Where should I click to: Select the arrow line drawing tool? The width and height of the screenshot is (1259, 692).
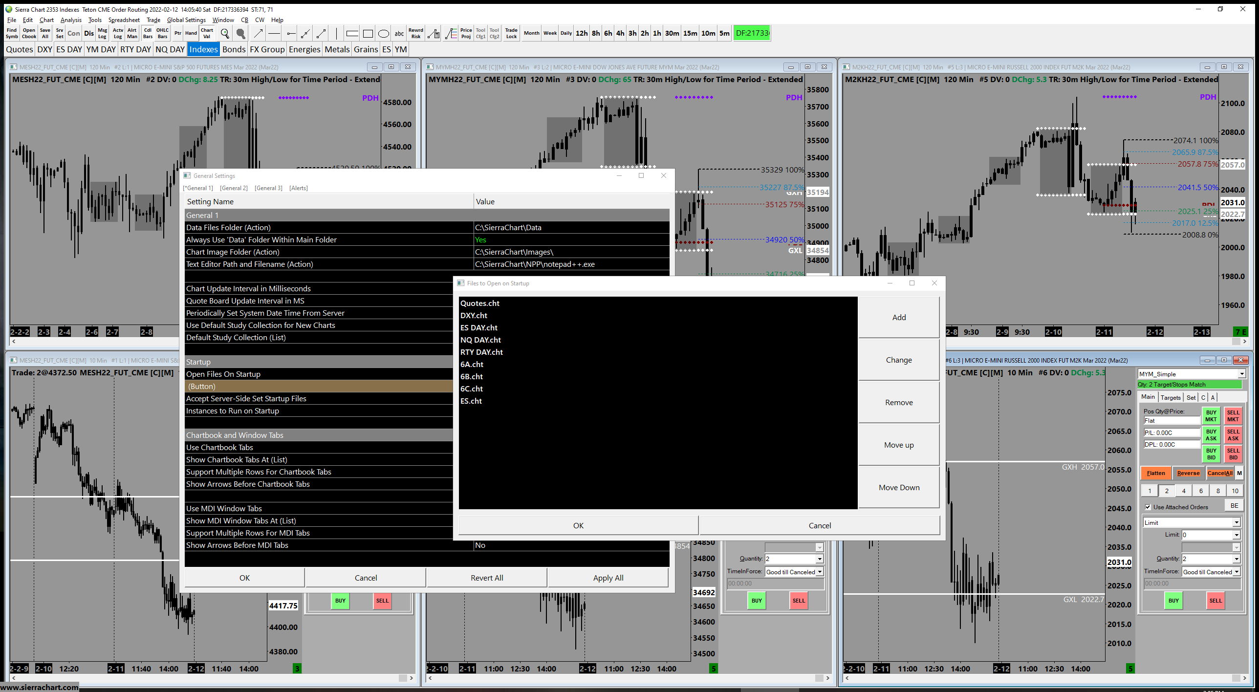pyautogui.click(x=258, y=33)
